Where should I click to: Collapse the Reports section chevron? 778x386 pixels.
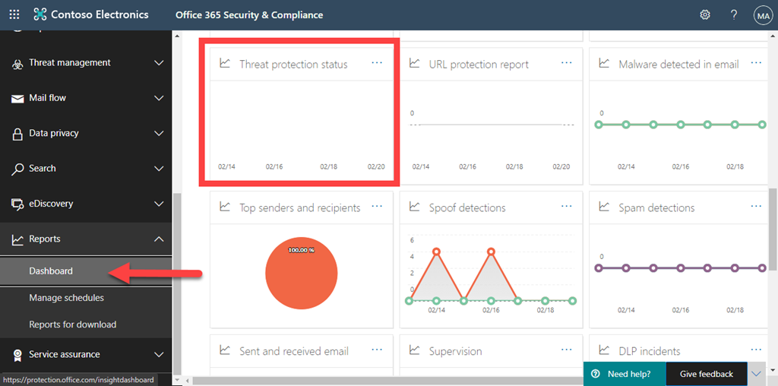coord(159,239)
